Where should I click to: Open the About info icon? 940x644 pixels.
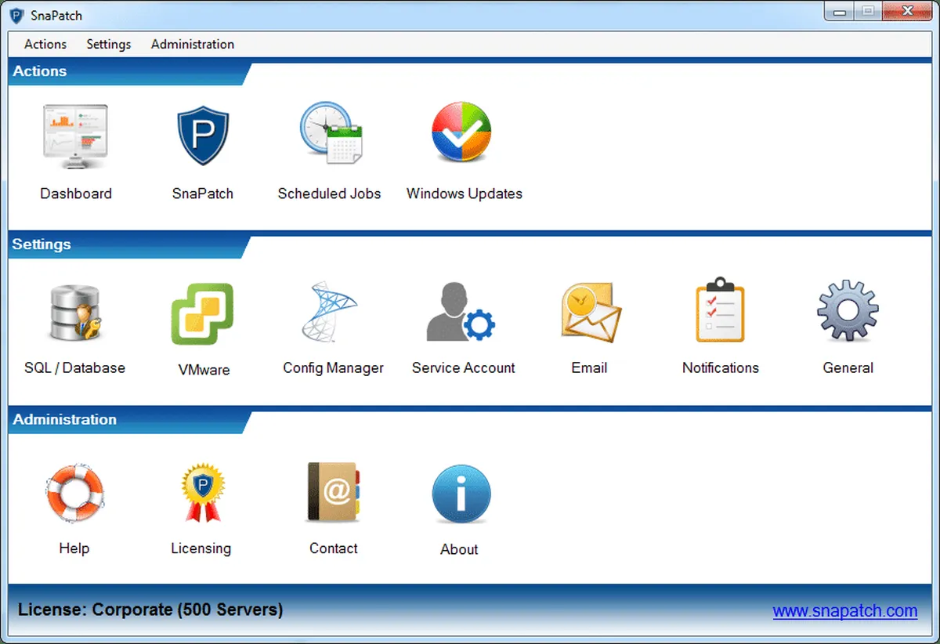pos(461,494)
